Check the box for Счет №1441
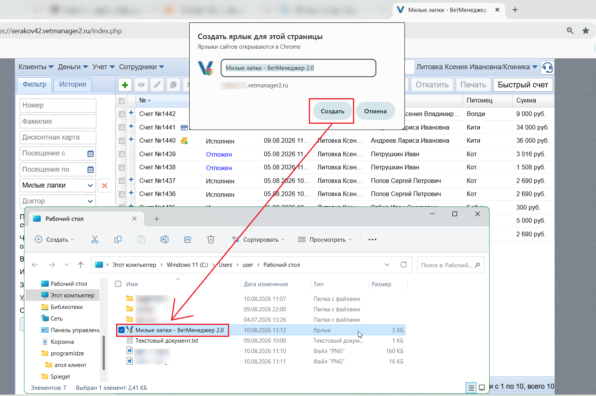 (x=122, y=127)
